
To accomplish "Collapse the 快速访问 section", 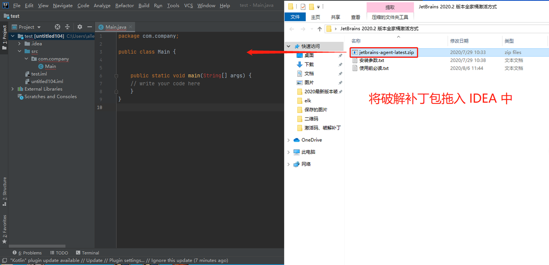I will coord(289,46).
